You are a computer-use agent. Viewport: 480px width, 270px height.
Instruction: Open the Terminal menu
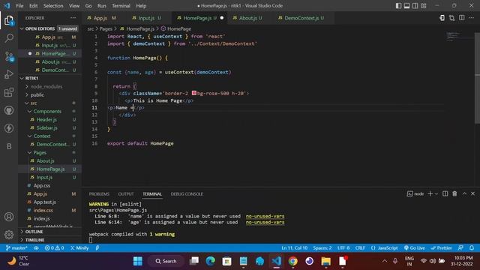tap(121, 6)
